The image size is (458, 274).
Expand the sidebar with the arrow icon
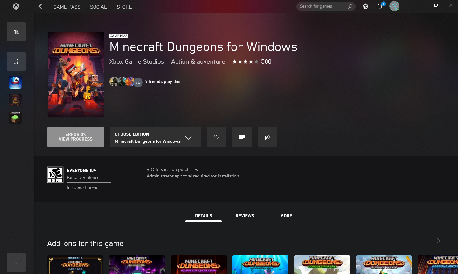(16, 263)
